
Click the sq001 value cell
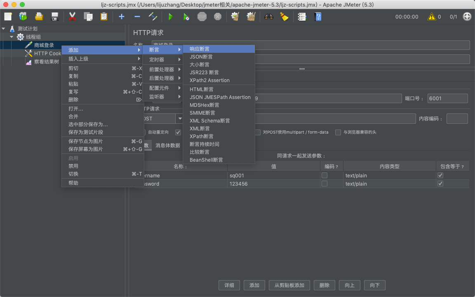[273, 175]
